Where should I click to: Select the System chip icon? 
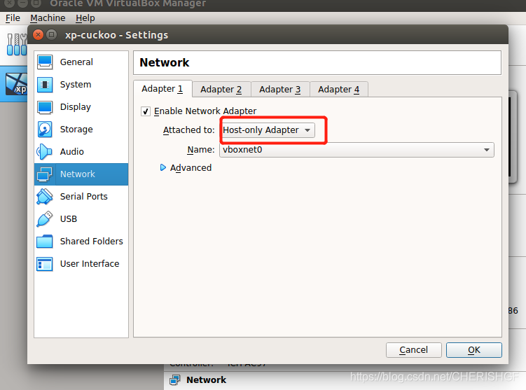(x=45, y=85)
